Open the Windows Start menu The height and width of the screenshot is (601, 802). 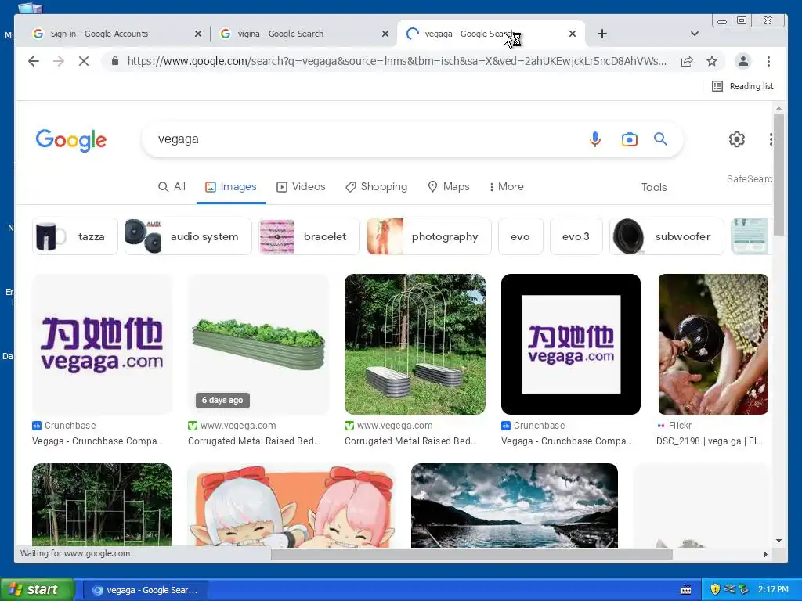tap(37, 590)
